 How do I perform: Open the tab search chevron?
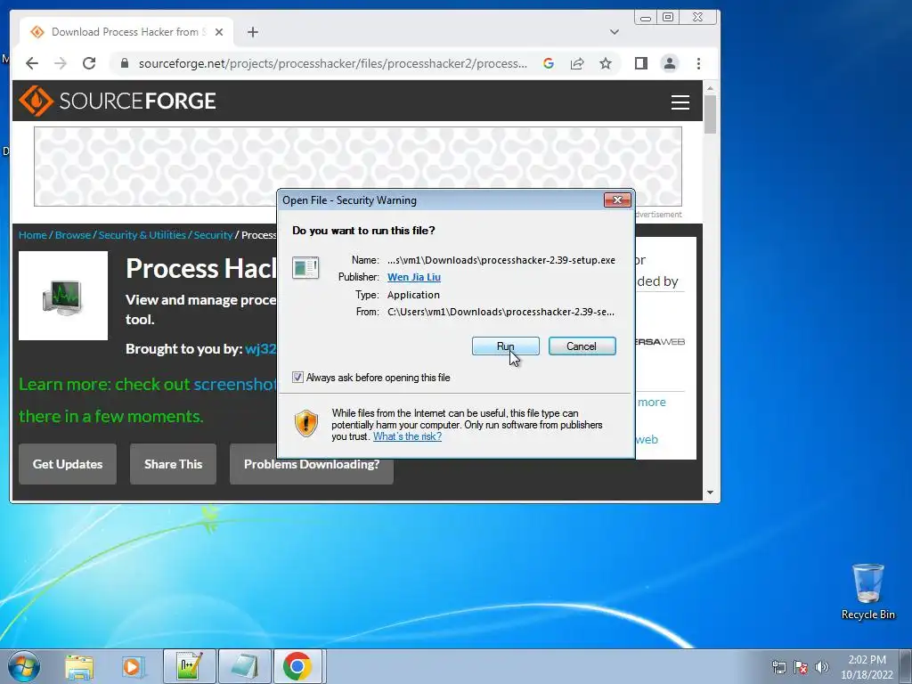tap(615, 32)
